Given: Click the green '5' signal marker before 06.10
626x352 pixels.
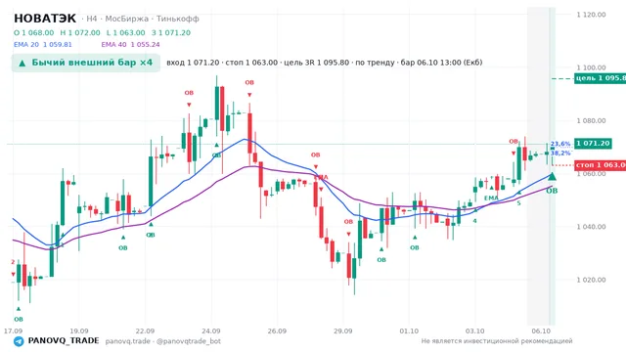Looking at the screenshot, I should [x=518, y=203].
